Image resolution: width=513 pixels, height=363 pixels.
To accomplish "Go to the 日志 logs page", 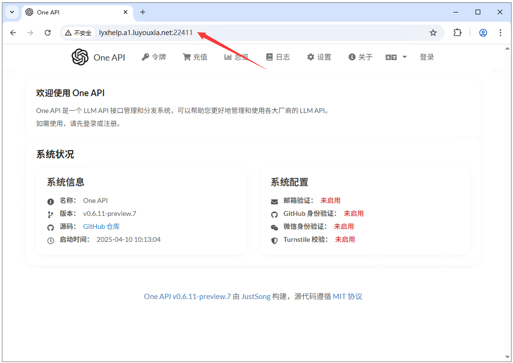I will (x=278, y=57).
